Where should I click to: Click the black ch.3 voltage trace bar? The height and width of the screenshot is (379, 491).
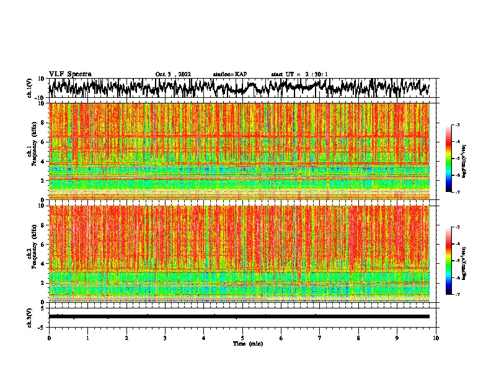(x=239, y=316)
